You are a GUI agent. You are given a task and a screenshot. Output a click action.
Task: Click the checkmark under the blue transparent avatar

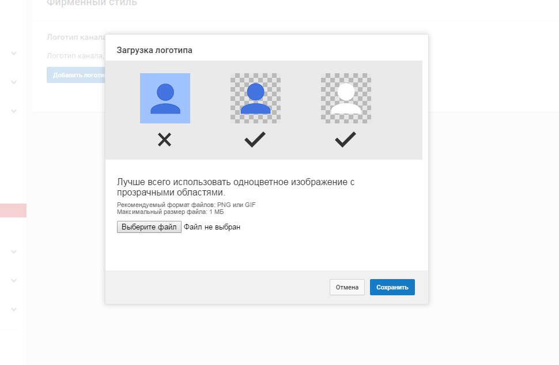(255, 140)
